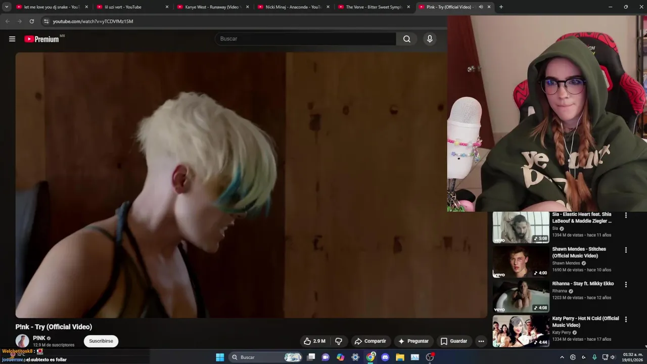The width and height of the screenshot is (647, 364).
Task: Open options menu for Shawn Mendes Stitches
Action: click(x=626, y=250)
